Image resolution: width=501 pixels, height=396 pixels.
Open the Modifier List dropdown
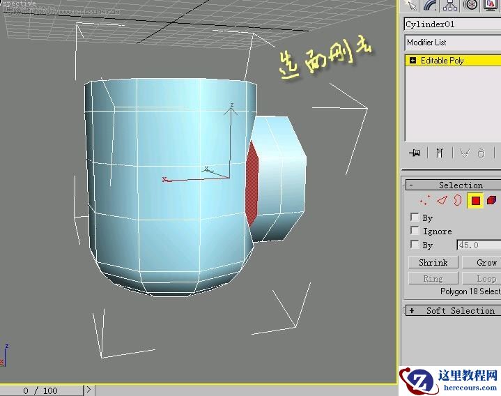coord(452,43)
